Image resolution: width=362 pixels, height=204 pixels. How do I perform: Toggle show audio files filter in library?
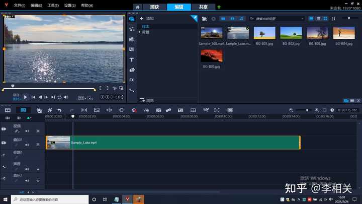coord(241,19)
